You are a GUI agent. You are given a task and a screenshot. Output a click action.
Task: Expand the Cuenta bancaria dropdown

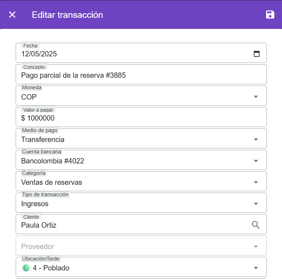[256, 161]
